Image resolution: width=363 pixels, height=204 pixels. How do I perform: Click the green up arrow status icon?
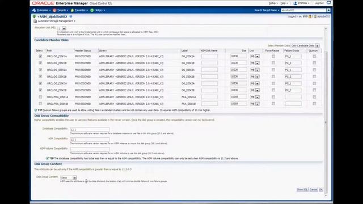(x=35, y=16)
